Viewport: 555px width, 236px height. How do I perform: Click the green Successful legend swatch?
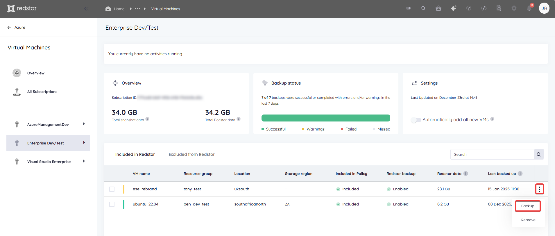263,129
